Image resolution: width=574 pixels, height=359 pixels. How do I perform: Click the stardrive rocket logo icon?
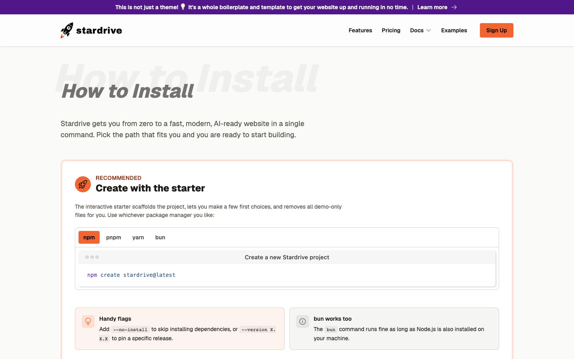(67, 30)
